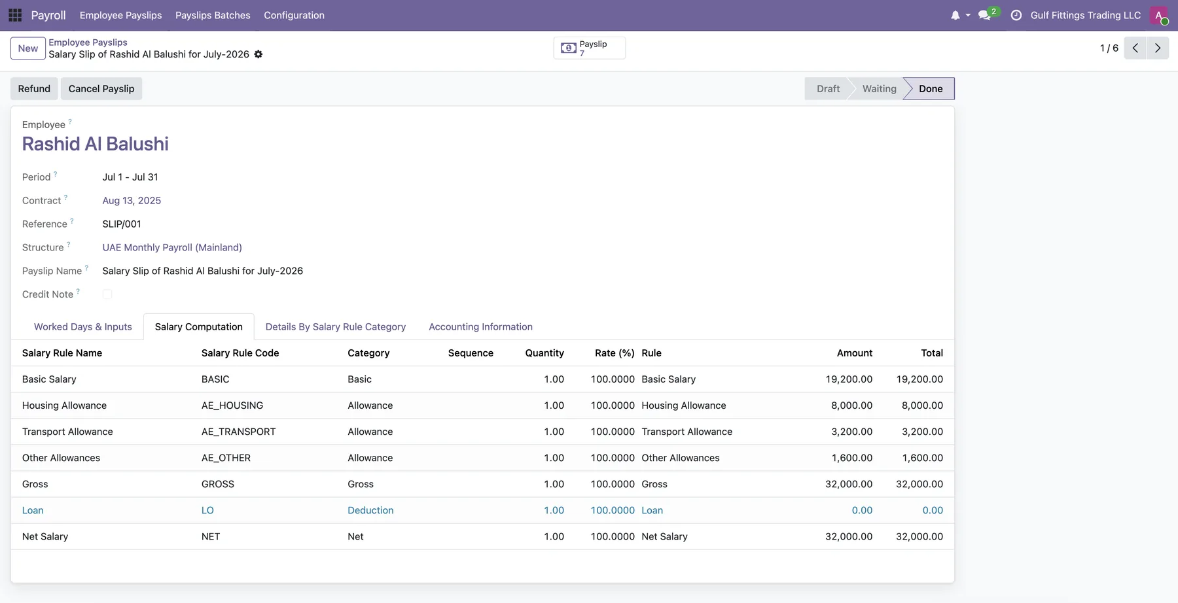Open the Configuration menu
The width and height of the screenshot is (1178, 603).
pyautogui.click(x=294, y=15)
